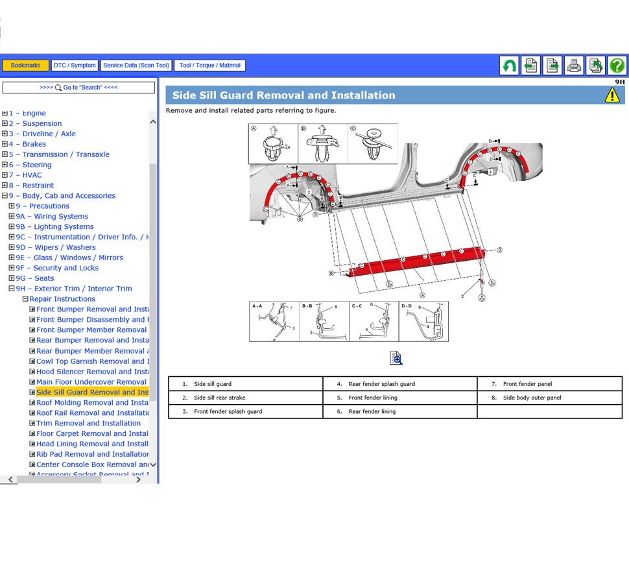Image resolution: width=629 pixels, height=576 pixels.
Task: Expand the 9B – Lighting Systems node
Action: 12,226
